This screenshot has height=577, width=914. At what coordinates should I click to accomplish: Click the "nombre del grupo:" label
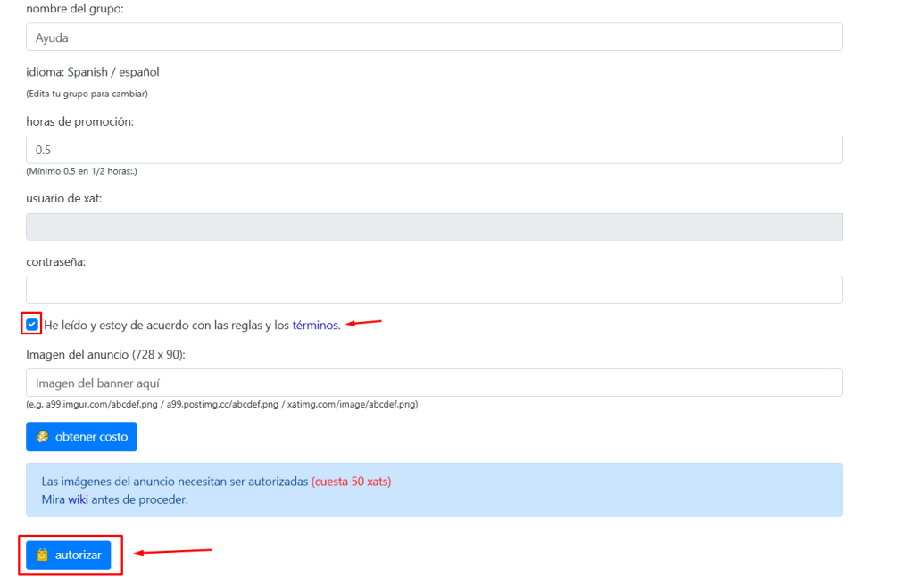coord(75,9)
